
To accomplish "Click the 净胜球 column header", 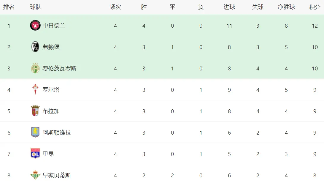I will click(286, 7).
